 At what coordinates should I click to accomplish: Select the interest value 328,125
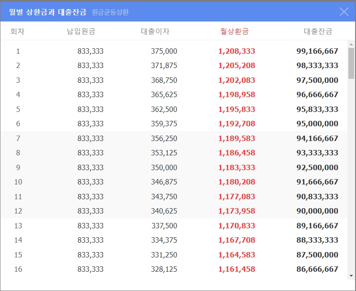pyautogui.click(x=164, y=269)
